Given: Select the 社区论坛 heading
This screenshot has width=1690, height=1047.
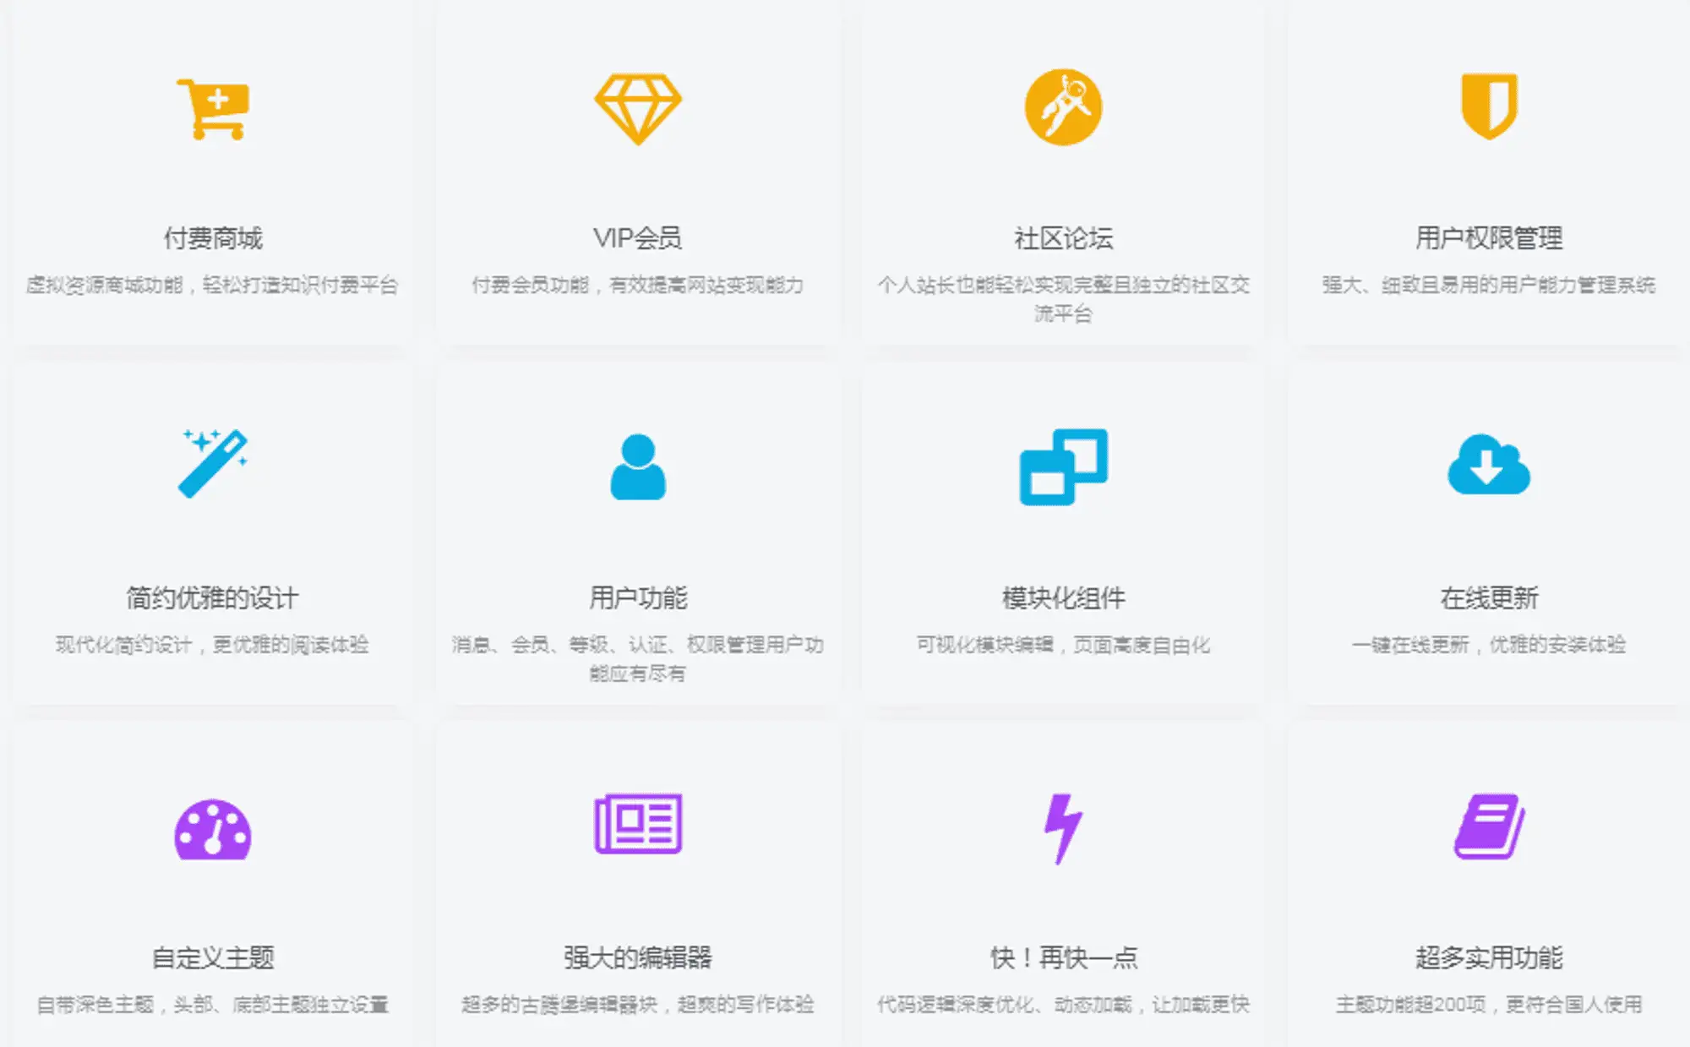Looking at the screenshot, I should tap(1063, 238).
